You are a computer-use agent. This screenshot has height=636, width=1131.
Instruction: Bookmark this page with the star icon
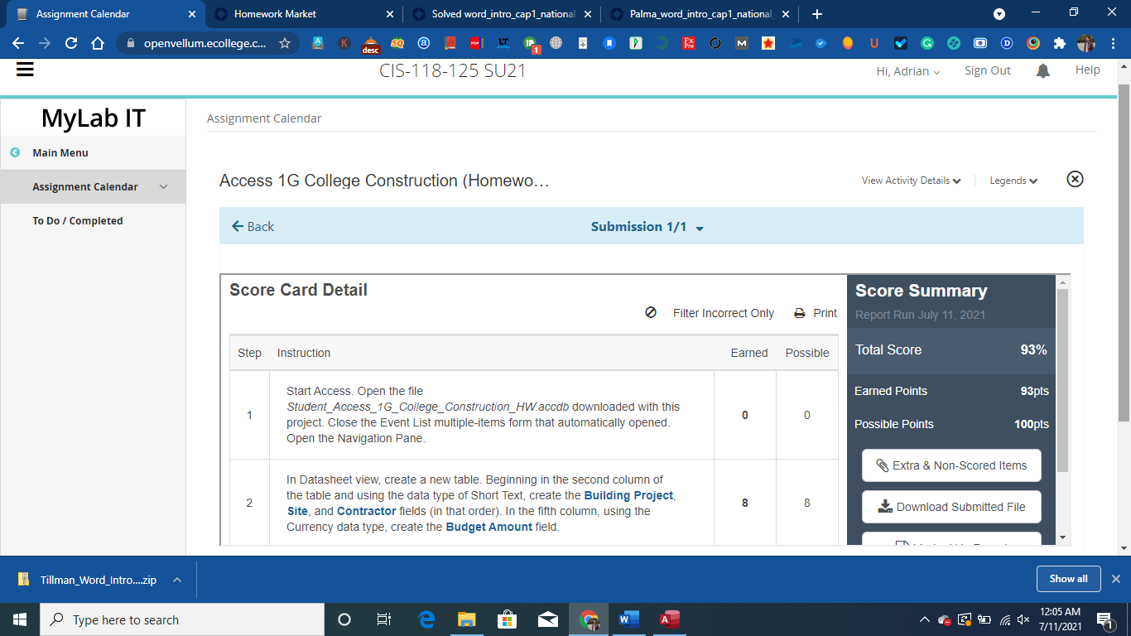tap(285, 43)
